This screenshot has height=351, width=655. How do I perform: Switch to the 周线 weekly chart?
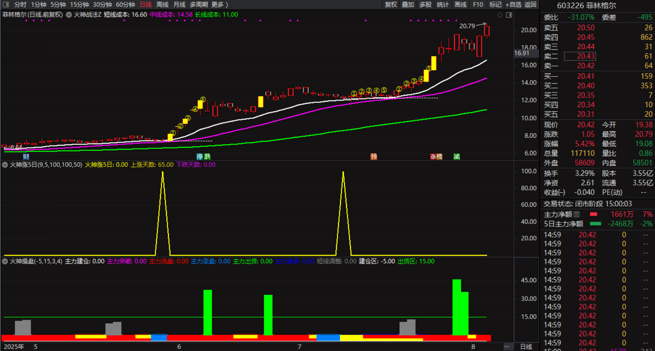pyautogui.click(x=162, y=4)
